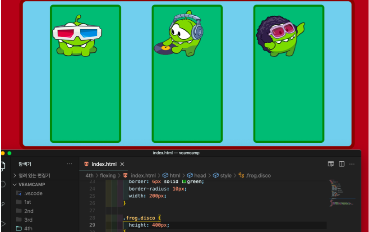This screenshot has height=232, width=369.
Task: Click the flexing breadcrumb segment
Action: coord(107,176)
